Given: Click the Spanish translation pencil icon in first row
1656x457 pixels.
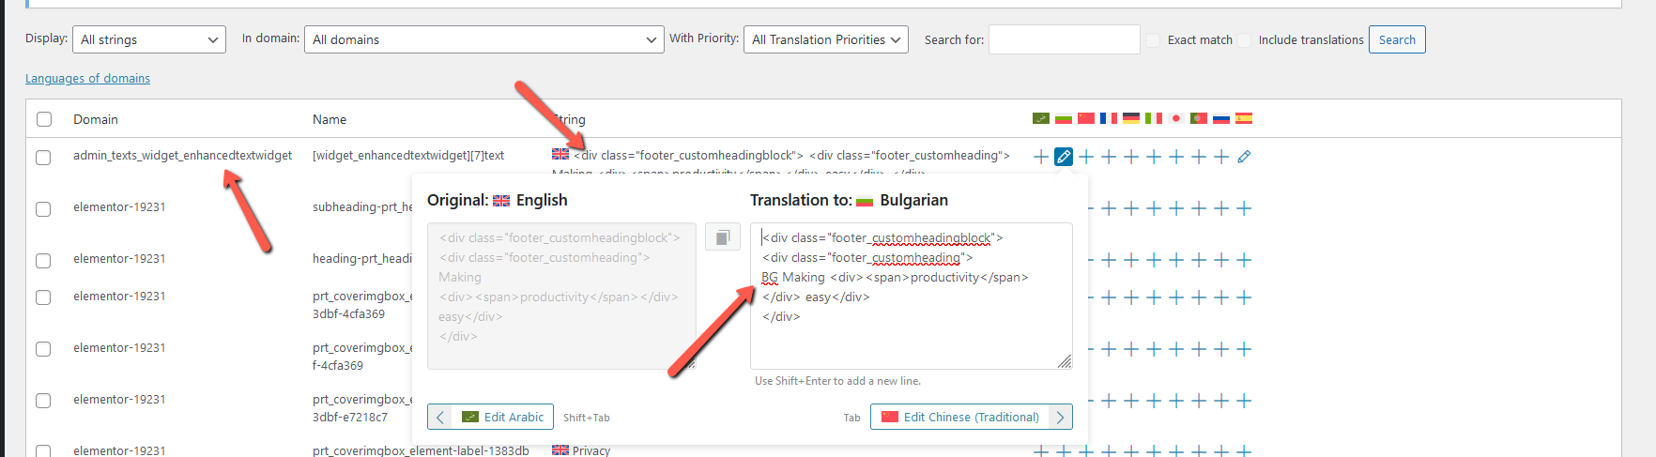Looking at the screenshot, I should tap(1244, 157).
